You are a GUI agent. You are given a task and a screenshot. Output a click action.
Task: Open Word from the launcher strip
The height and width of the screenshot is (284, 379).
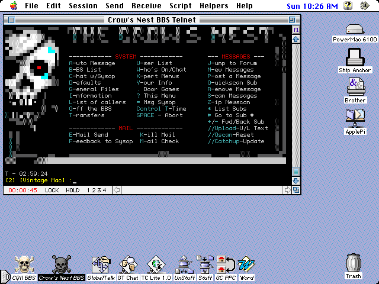click(x=246, y=264)
